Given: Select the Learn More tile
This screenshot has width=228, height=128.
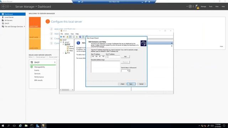Looking at the screenshot, I should pos(35,44).
